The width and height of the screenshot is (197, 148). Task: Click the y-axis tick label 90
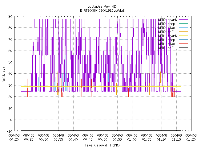click(x=10, y=16)
